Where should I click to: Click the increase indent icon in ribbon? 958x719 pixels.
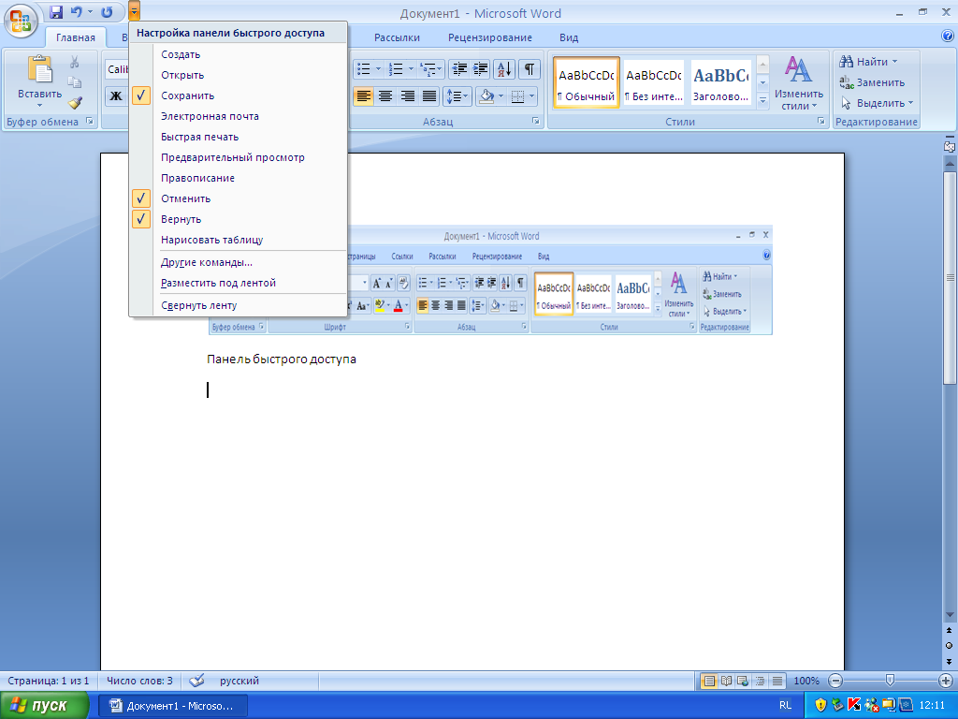pyautogui.click(x=480, y=69)
